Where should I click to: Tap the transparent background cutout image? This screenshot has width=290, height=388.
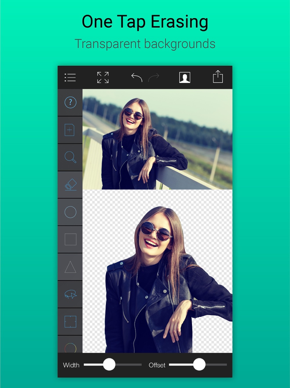[x=157, y=271]
